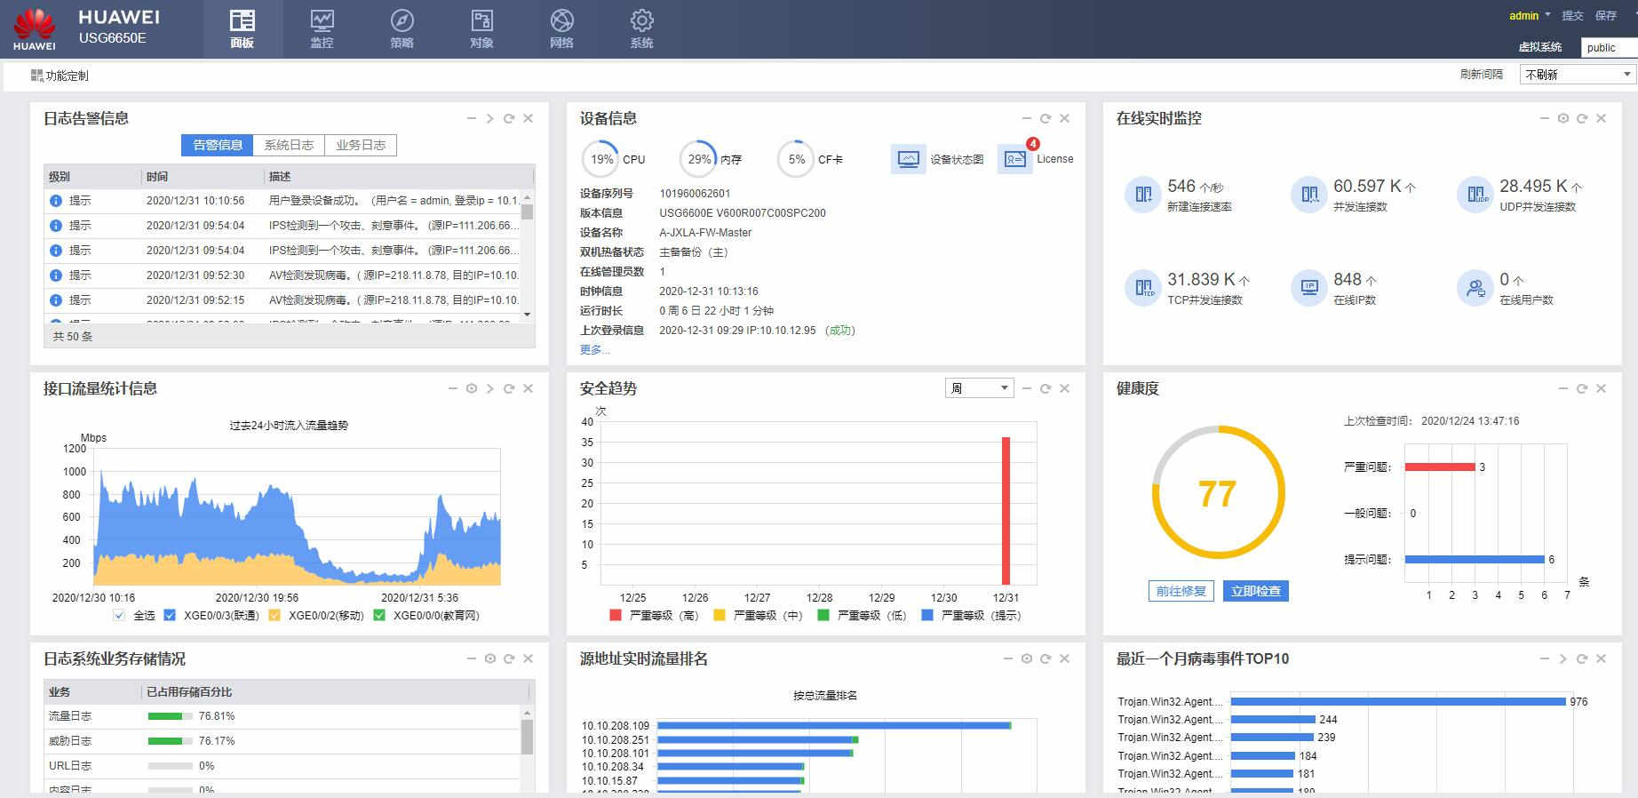The image size is (1638, 798).
Task: Toggle the 全选 select-all checkbox
Action: (120, 615)
